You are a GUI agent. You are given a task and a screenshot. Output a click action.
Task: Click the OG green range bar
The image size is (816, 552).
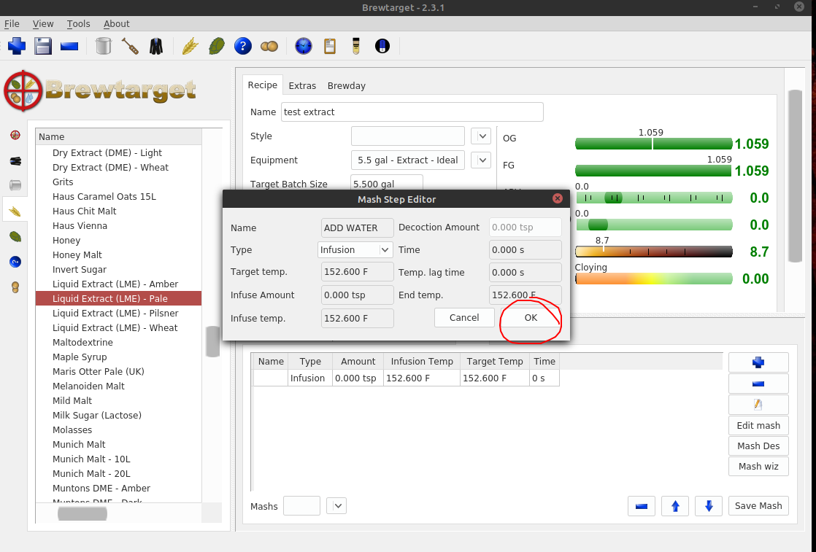point(654,144)
